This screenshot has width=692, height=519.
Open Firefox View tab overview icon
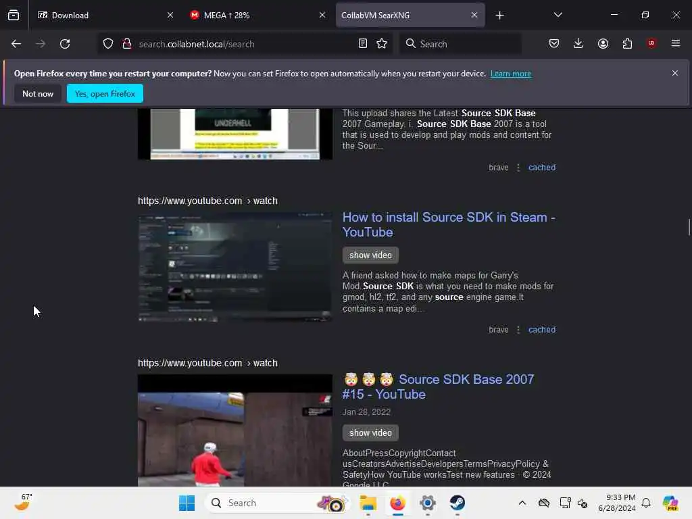(x=14, y=15)
